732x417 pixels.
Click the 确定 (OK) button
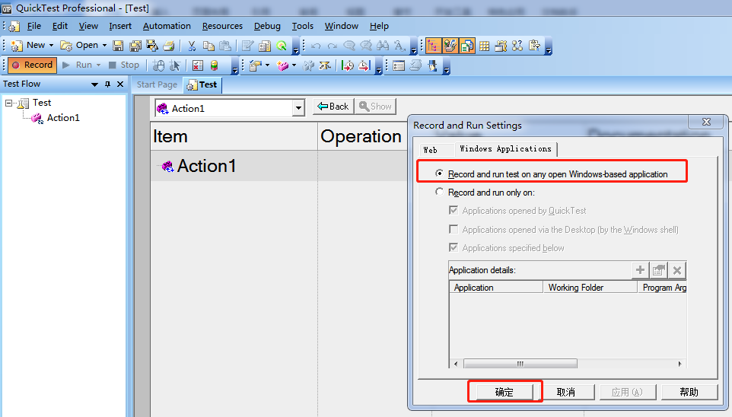504,392
